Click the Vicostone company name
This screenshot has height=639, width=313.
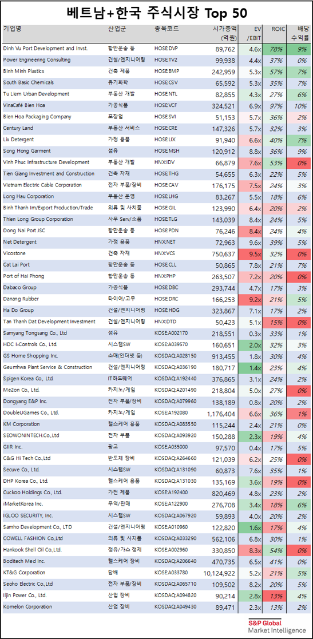[x=14, y=253]
